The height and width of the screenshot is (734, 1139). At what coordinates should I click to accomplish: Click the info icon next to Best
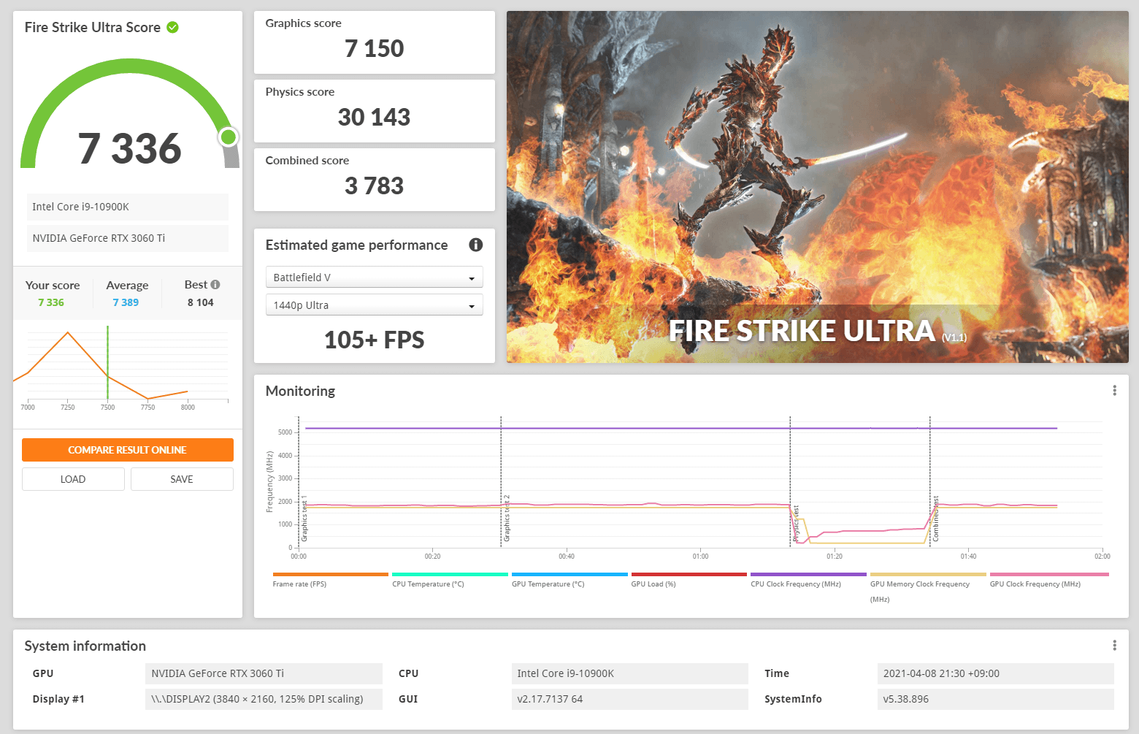[215, 285]
